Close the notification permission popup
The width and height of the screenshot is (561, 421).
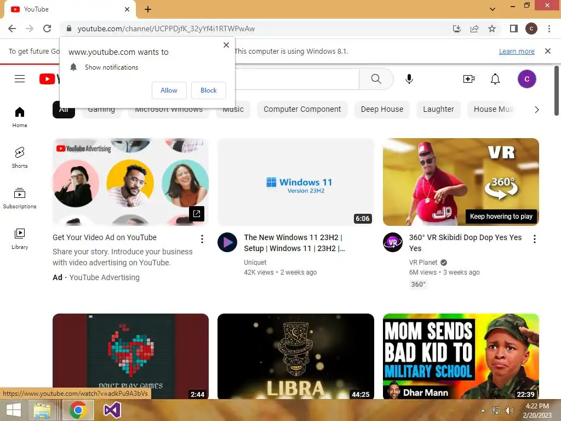[226, 45]
